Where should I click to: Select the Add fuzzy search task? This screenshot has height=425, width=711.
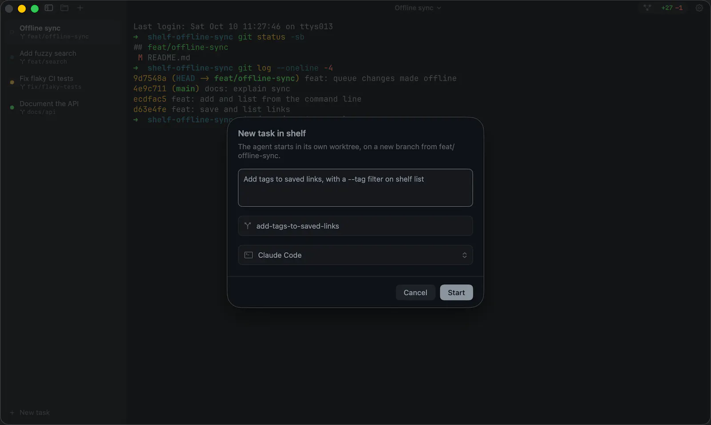[x=63, y=57]
